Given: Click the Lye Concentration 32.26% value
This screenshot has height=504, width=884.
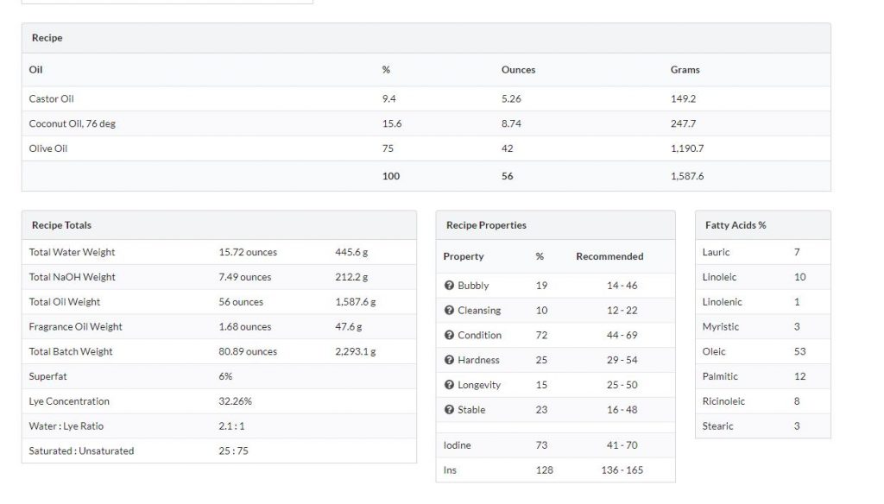Looking at the screenshot, I should point(235,400).
